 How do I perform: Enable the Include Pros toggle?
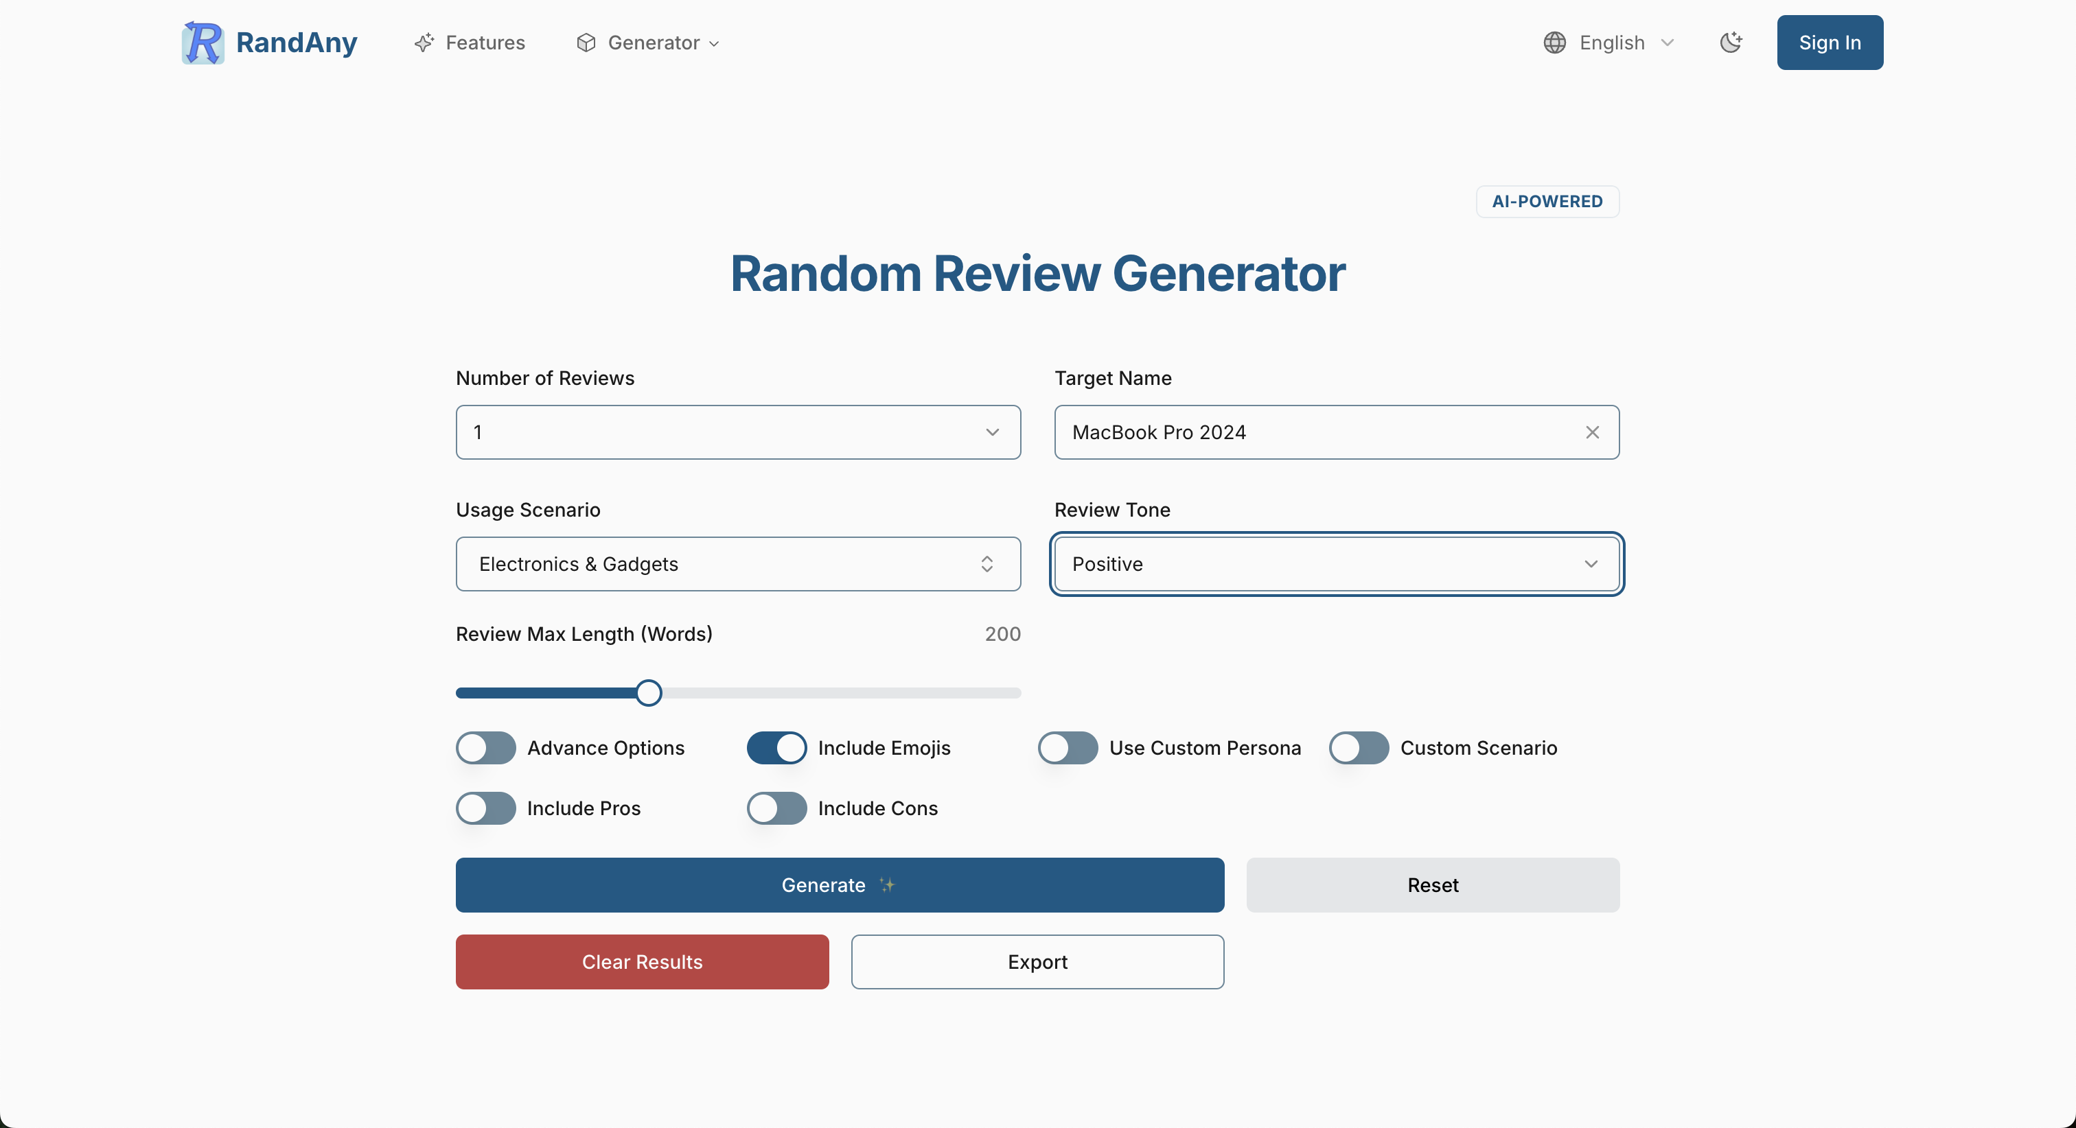[x=486, y=808]
